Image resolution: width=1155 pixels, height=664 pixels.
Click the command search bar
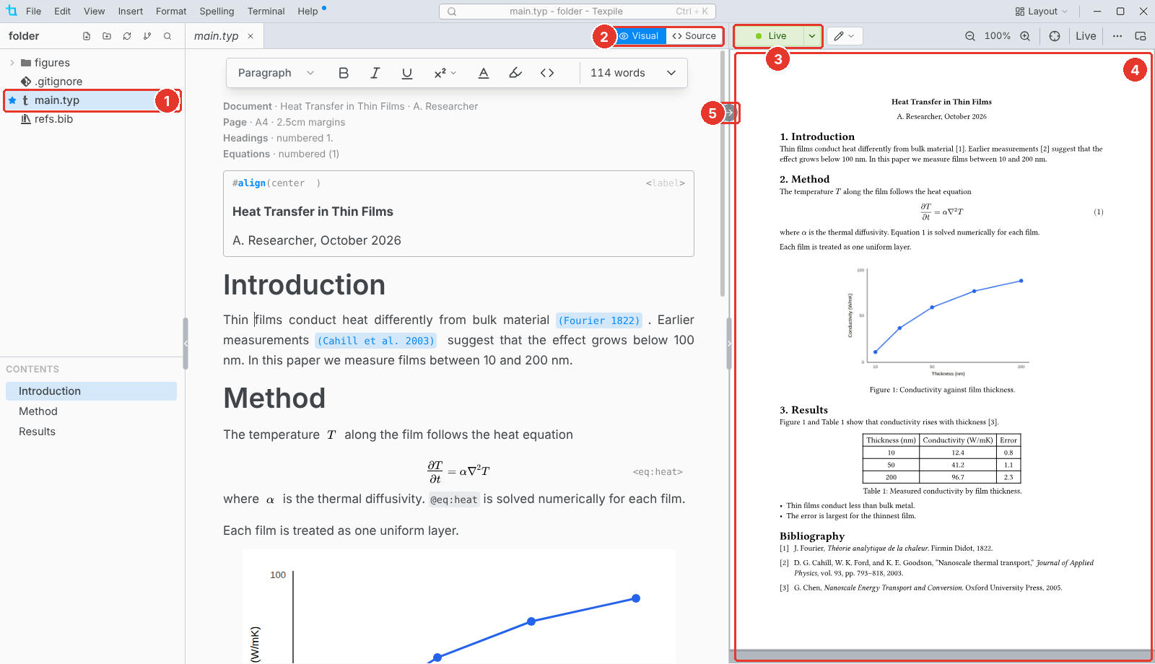coord(577,12)
